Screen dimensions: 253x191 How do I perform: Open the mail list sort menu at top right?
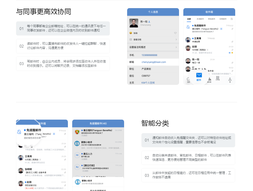click(232, 19)
